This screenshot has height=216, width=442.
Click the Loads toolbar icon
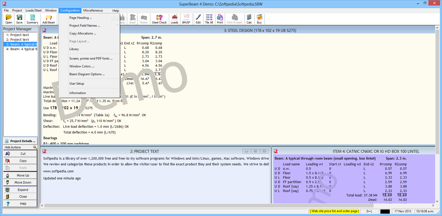click(174, 19)
